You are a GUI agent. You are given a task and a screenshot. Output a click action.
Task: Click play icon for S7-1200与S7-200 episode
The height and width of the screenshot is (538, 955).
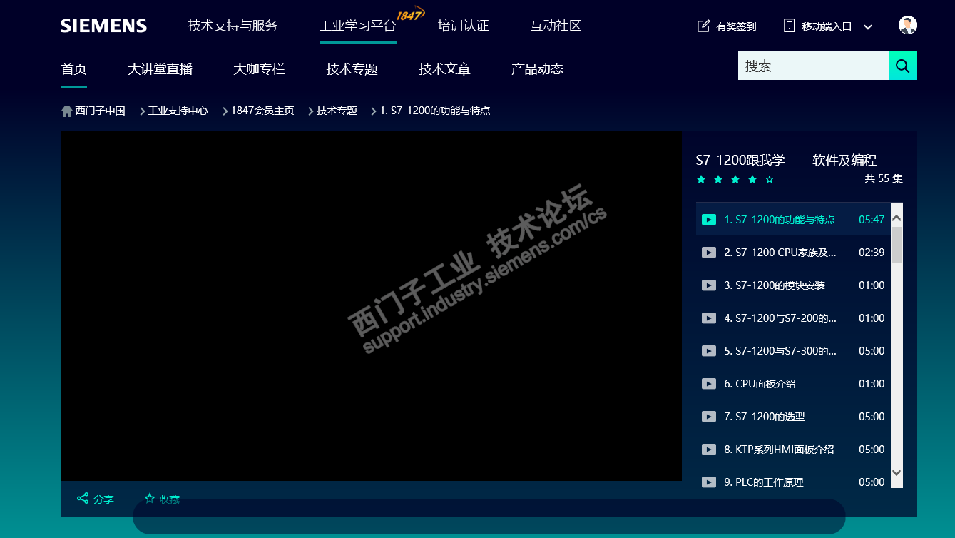point(709,318)
